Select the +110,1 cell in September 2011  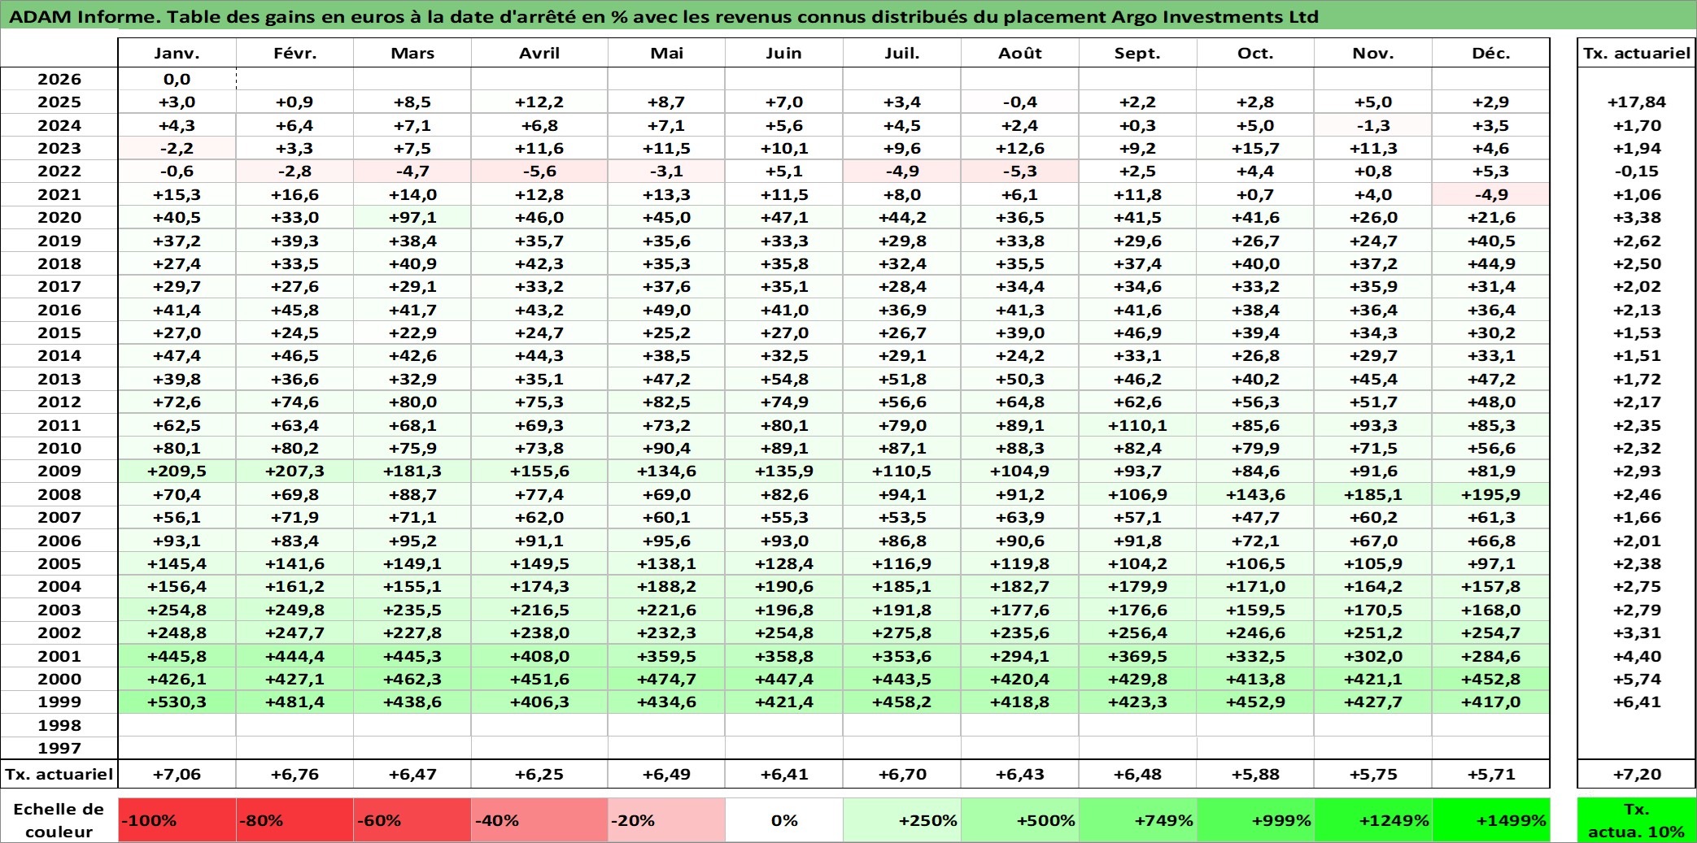coord(1137,425)
